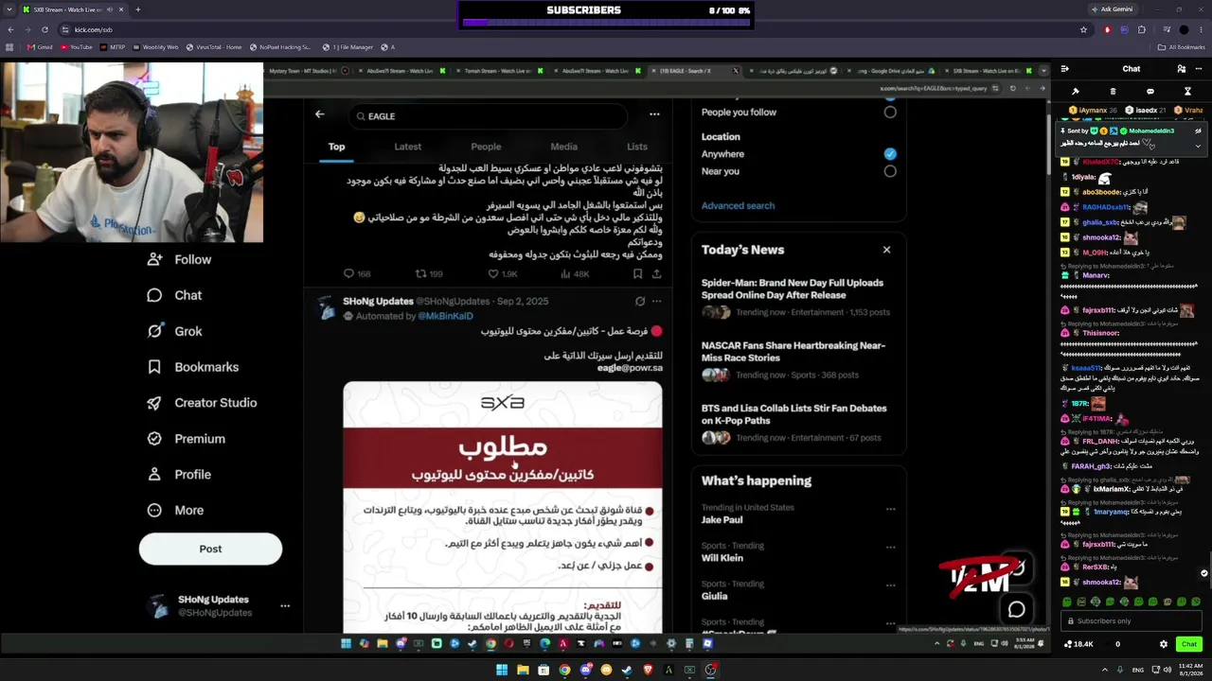Viewport: 1212px width, 681px height.
Task: Switch to the Latest search tab
Action: [x=407, y=147]
